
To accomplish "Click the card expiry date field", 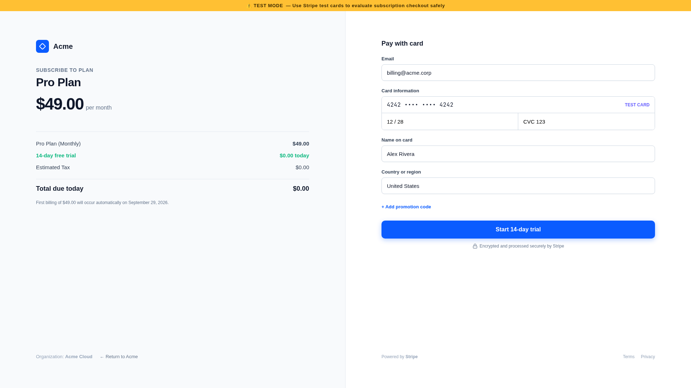I will pos(450,122).
